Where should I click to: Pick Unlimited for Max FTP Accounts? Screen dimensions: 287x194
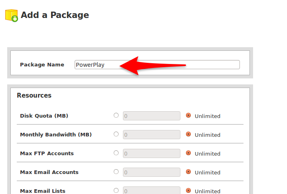click(188, 153)
